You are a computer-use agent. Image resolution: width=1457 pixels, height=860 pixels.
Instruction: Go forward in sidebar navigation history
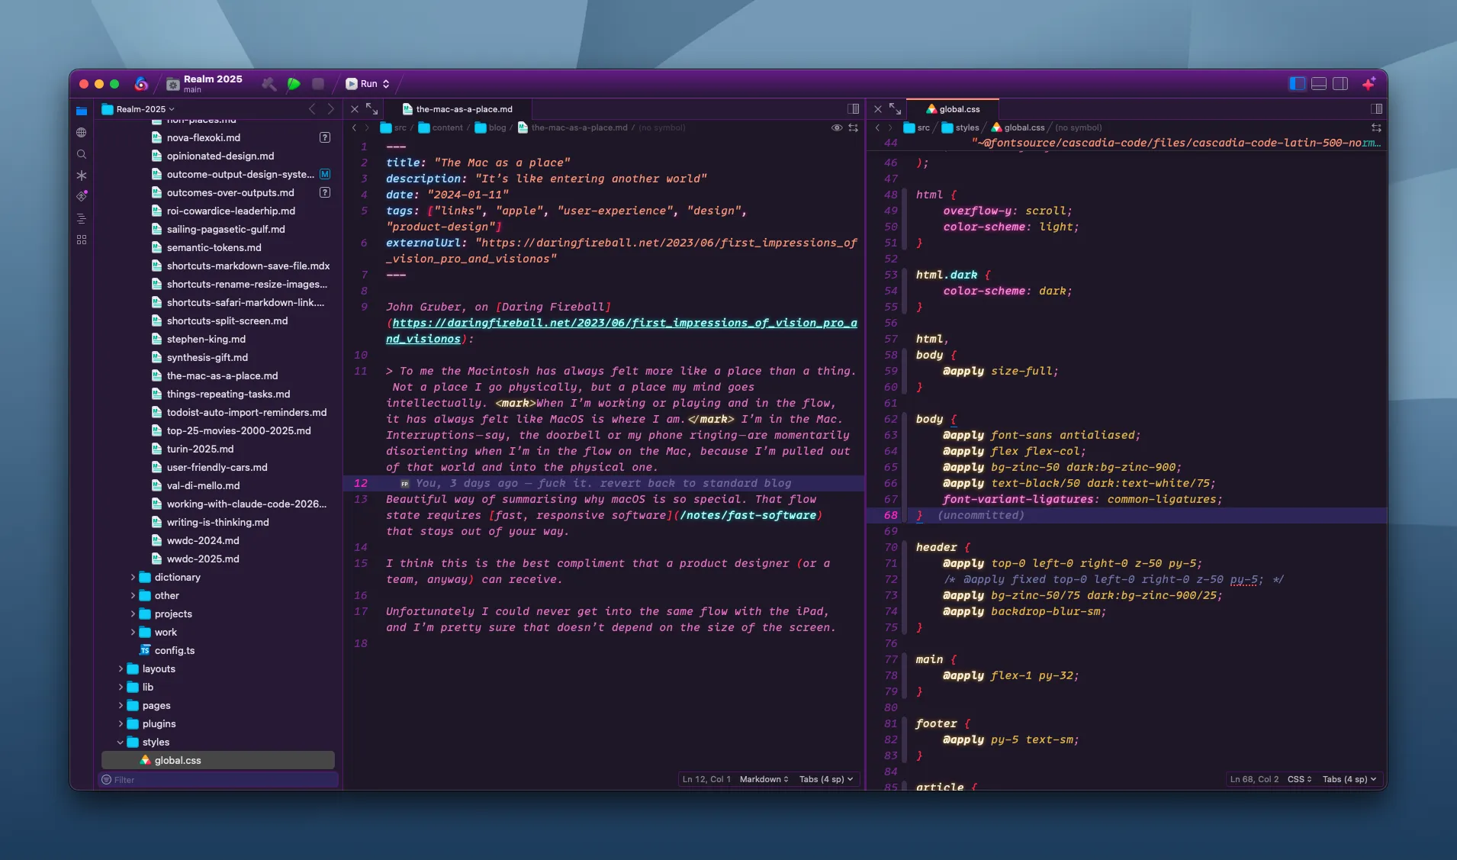click(x=330, y=109)
